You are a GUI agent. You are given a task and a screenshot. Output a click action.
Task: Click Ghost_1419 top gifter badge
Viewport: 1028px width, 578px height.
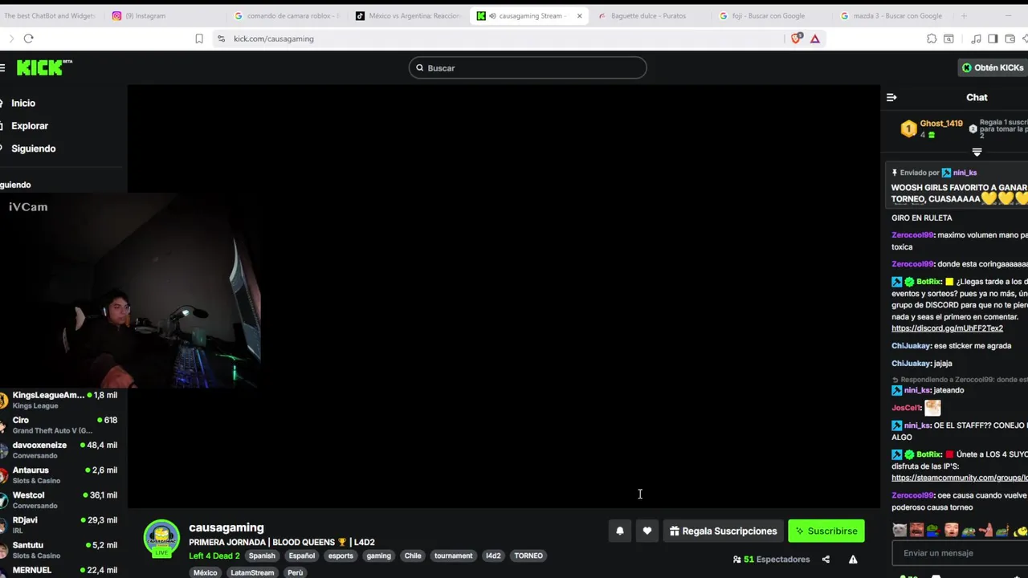908,128
